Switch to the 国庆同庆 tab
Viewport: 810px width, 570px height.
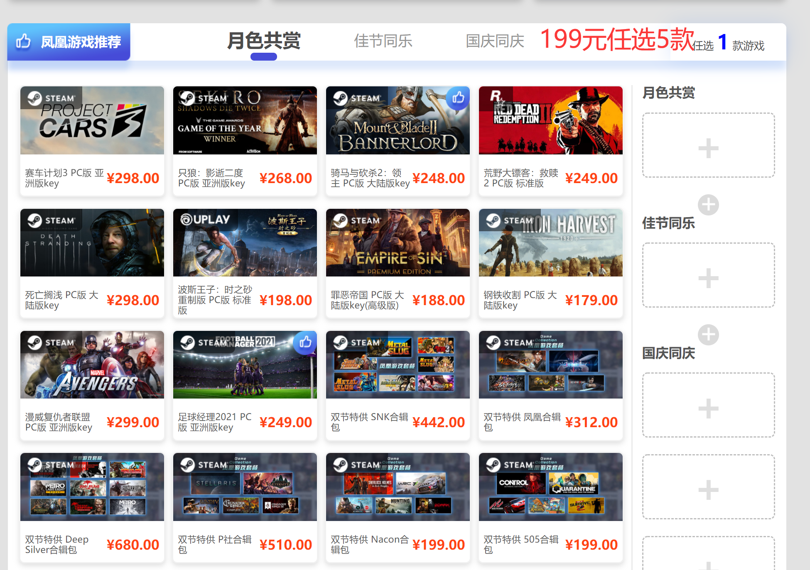pyautogui.click(x=495, y=41)
